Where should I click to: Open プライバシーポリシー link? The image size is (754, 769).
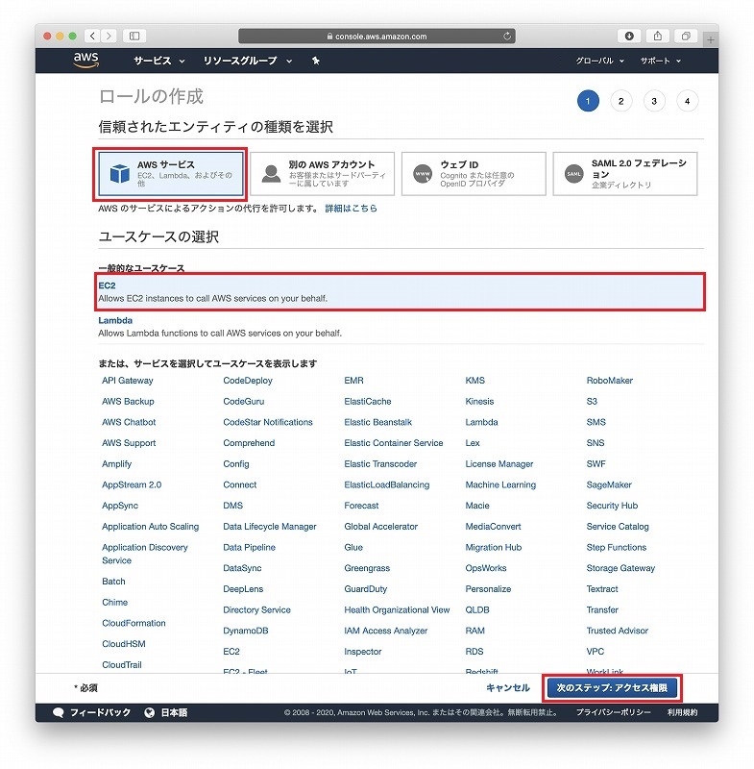pos(614,712)
